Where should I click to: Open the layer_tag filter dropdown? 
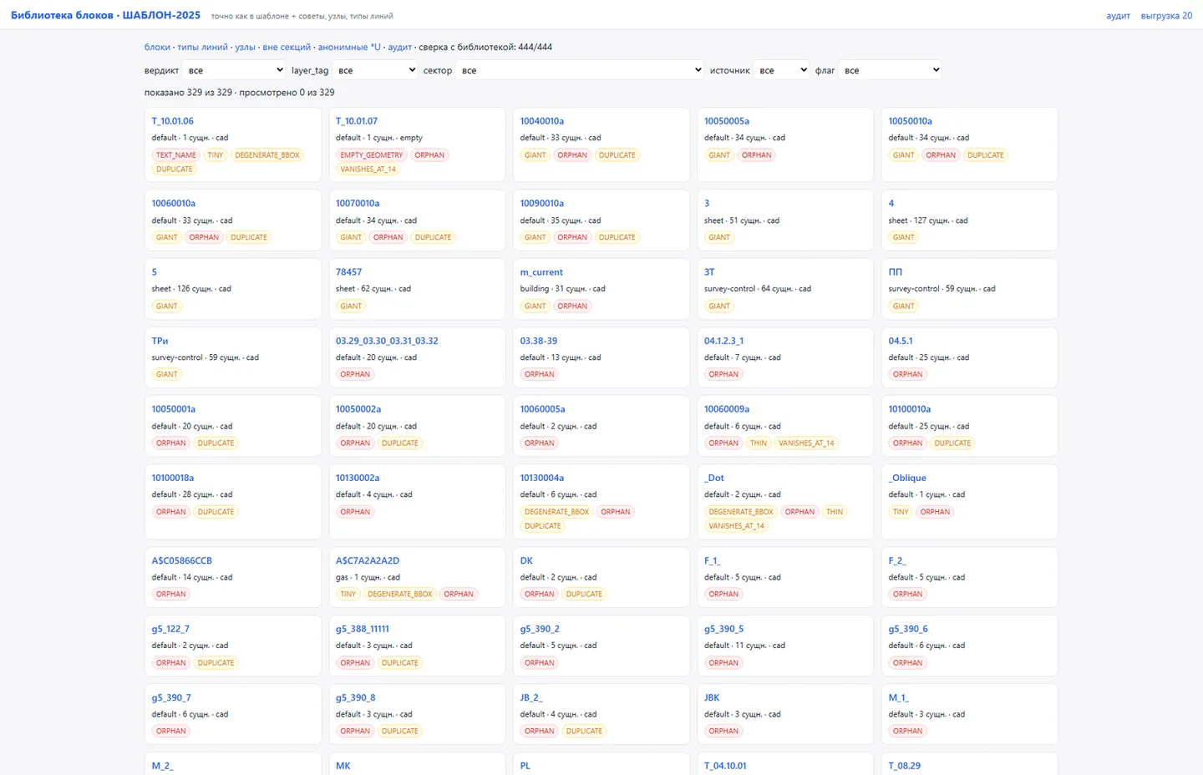tap(375, 70)
